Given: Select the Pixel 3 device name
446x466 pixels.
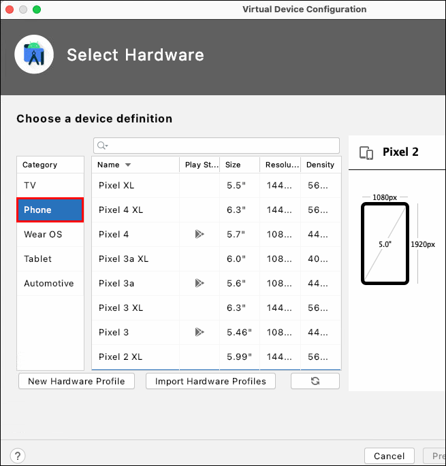Looking at the screenshot, I should click(x=114, y=332).
